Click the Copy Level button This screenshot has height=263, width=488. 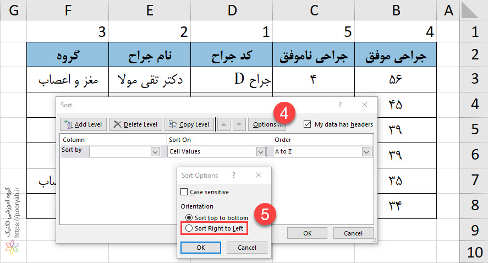point(189,124)
